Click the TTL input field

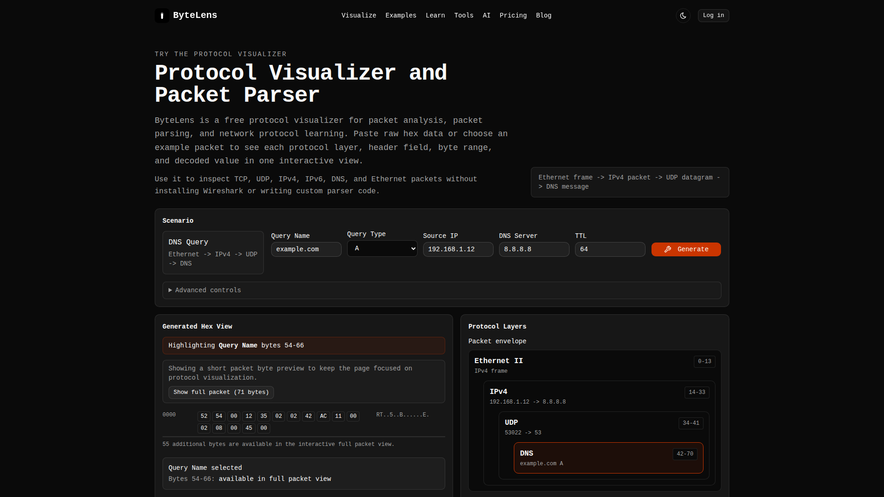click(x=610, y=249)
